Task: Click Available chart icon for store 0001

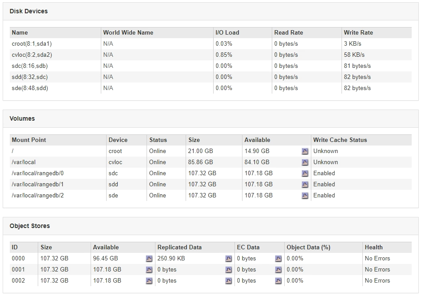Action: tap(149, 270)
